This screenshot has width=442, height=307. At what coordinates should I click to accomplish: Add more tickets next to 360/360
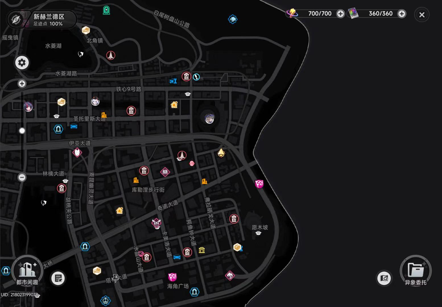(402, 14)
